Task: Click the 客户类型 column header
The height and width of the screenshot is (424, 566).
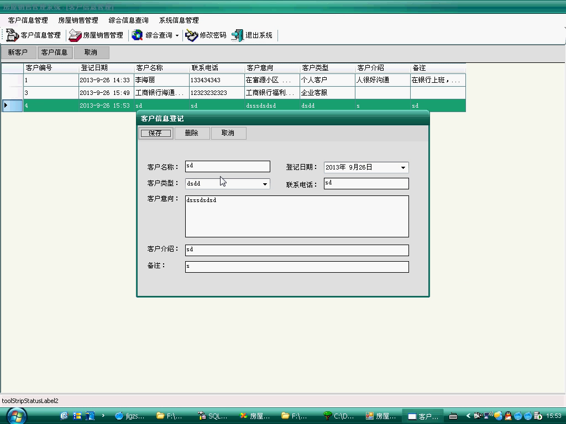Action: tap(327, 68)
